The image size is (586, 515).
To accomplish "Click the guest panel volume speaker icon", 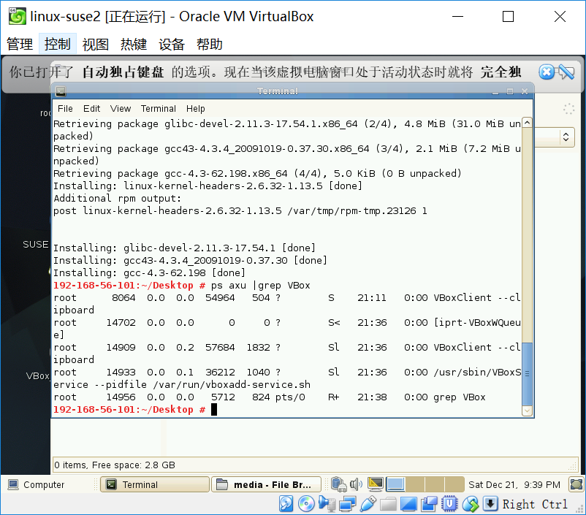I will click(356, 484).
